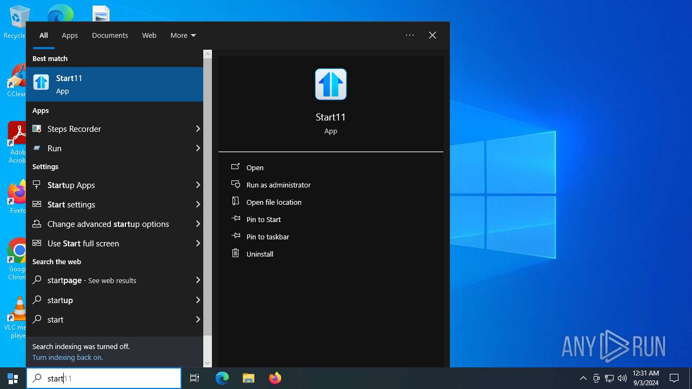The height and width of the screenshot is (389, 692).
Task: Choose Open for Start11
Action: (255, 167)
